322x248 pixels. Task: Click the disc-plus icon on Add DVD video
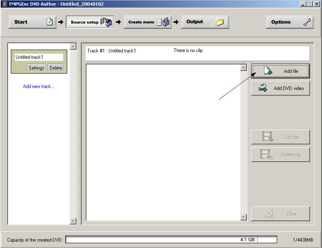(263, 88)
